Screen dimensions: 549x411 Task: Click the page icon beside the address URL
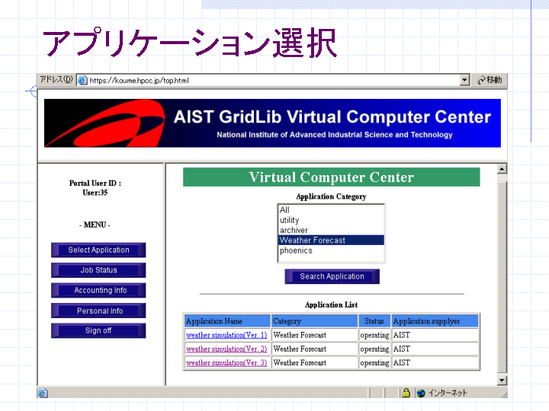click(82, 80)
